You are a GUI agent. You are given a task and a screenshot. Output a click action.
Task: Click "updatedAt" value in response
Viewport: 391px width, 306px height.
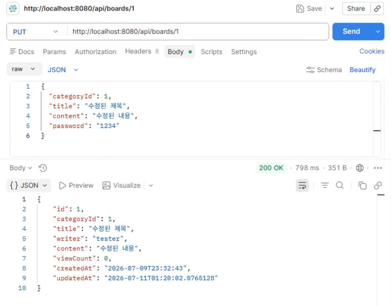[x=161, y=278]
